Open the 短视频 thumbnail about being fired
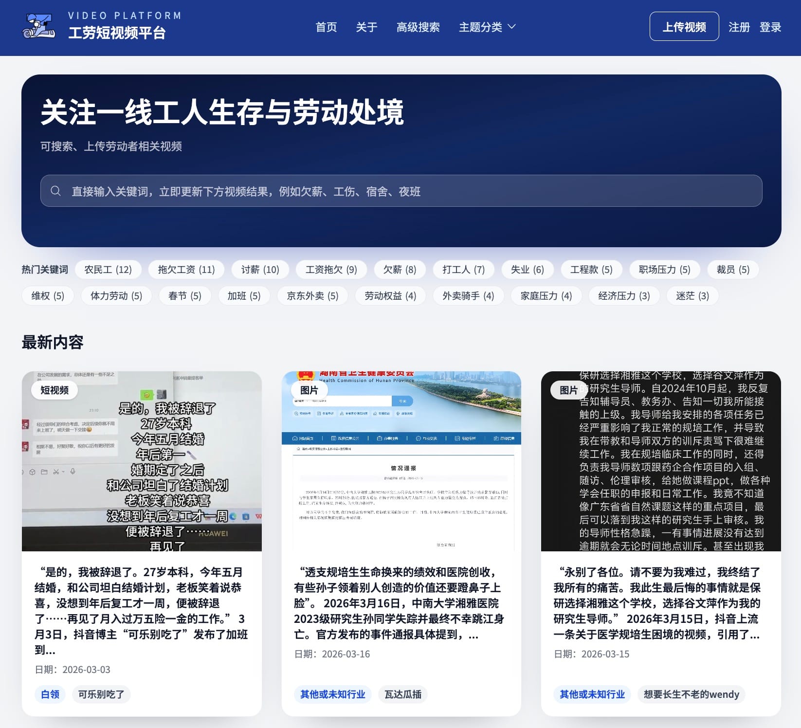801x728 pixels. point(142,461)
